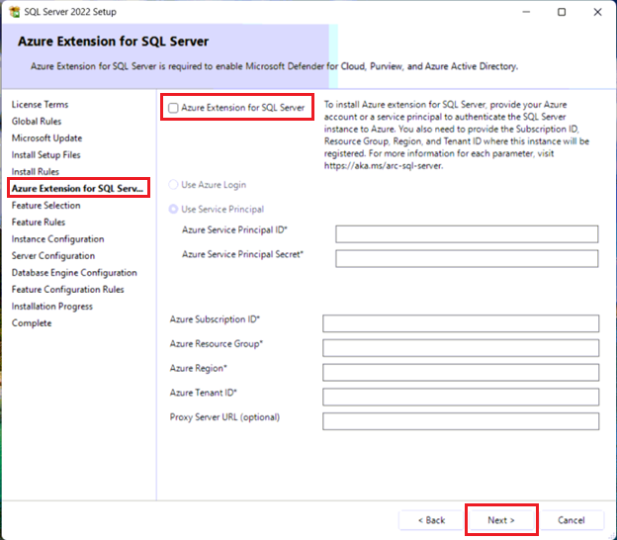Go to the next setup page

[x=501, y=520]
